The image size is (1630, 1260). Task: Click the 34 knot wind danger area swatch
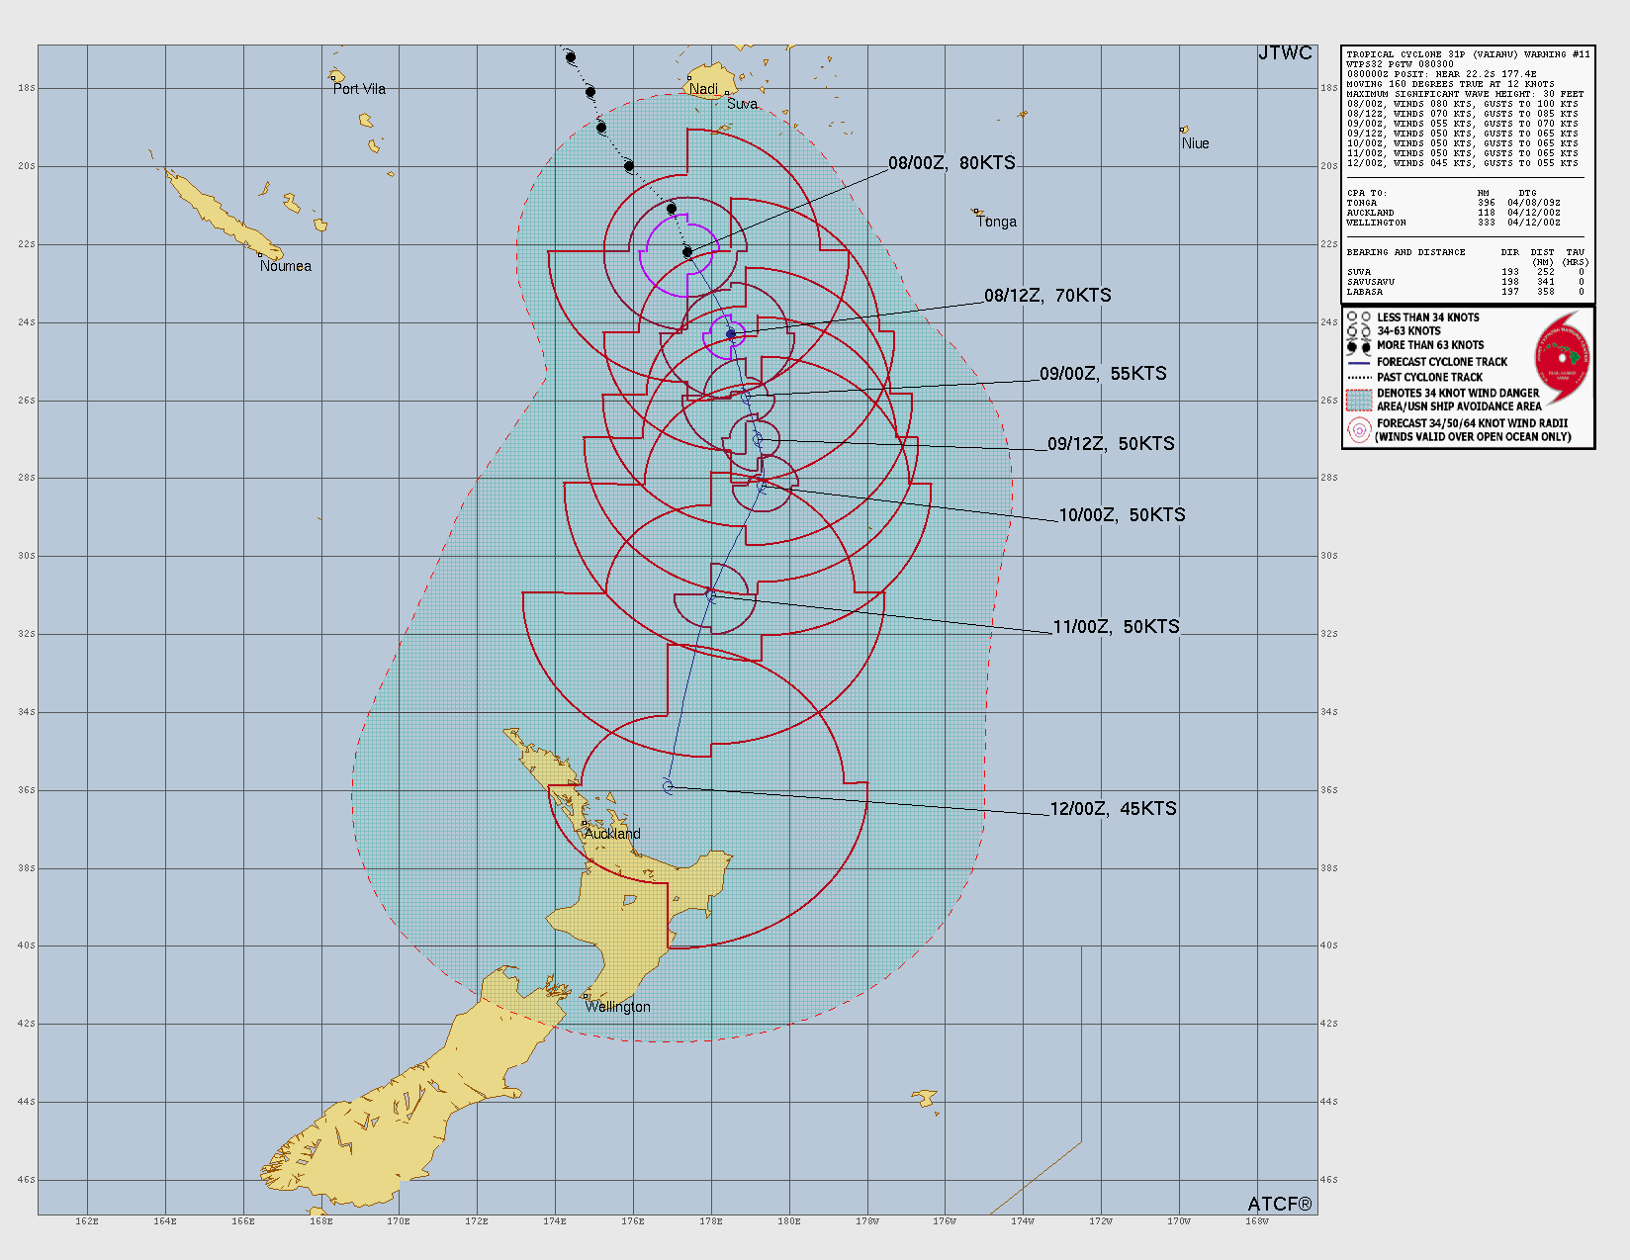pyautogui.click(x=1359, y=400)
